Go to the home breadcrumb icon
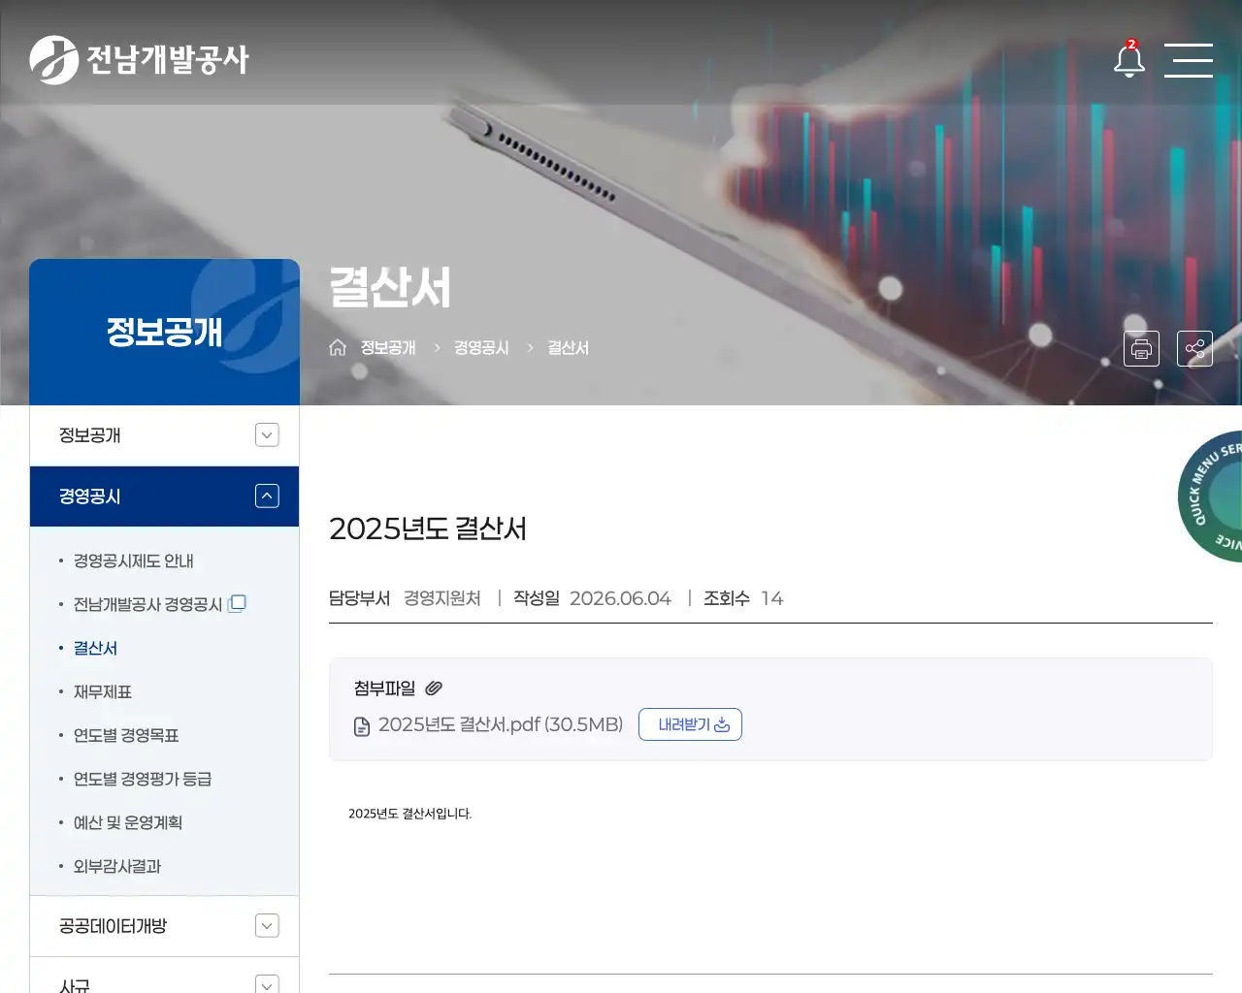Image resolution: width=1242 pixels, height=993 pixels. point(338,347)
